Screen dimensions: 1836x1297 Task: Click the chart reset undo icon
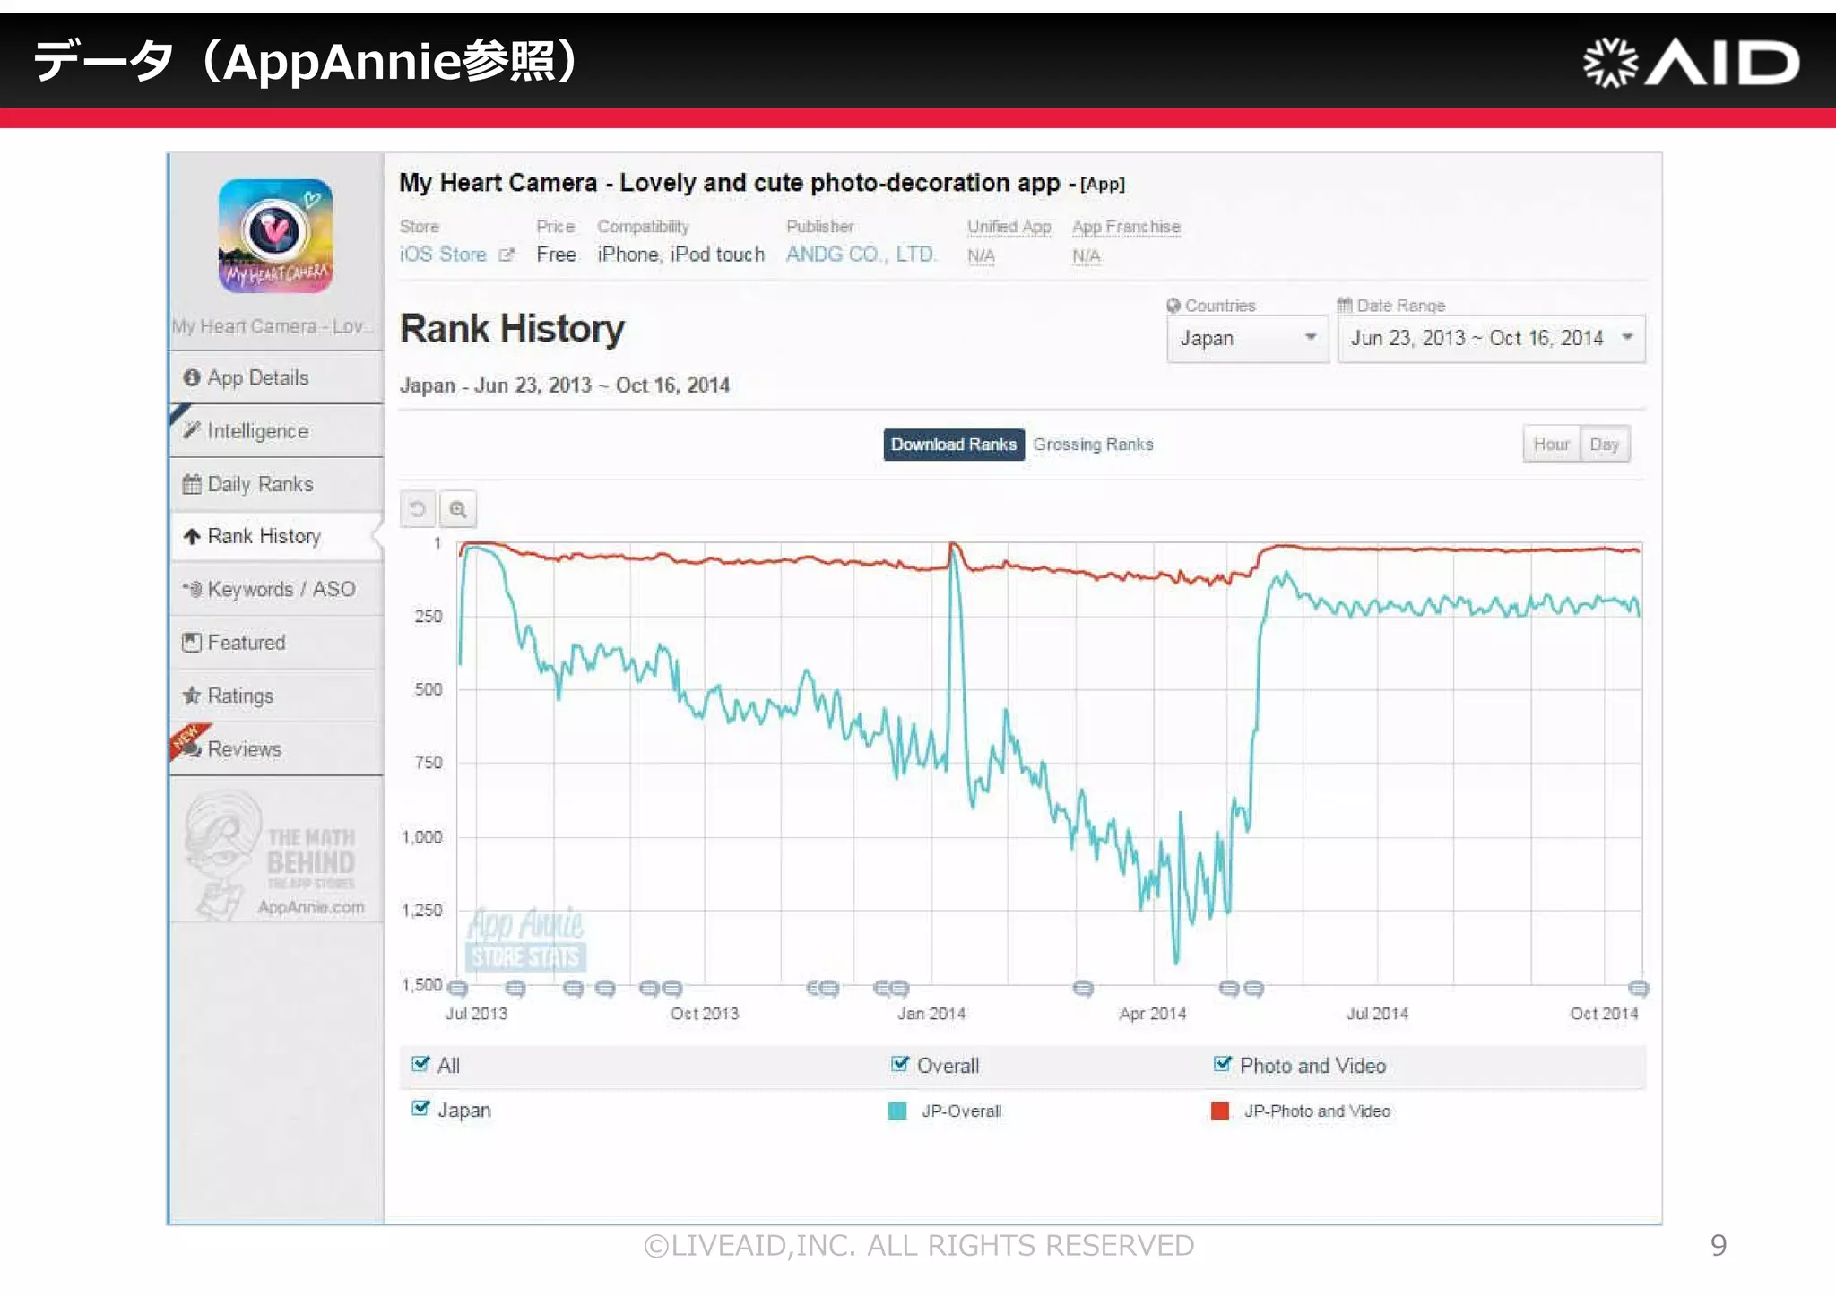pyautogui.click(x=418, y=509)
